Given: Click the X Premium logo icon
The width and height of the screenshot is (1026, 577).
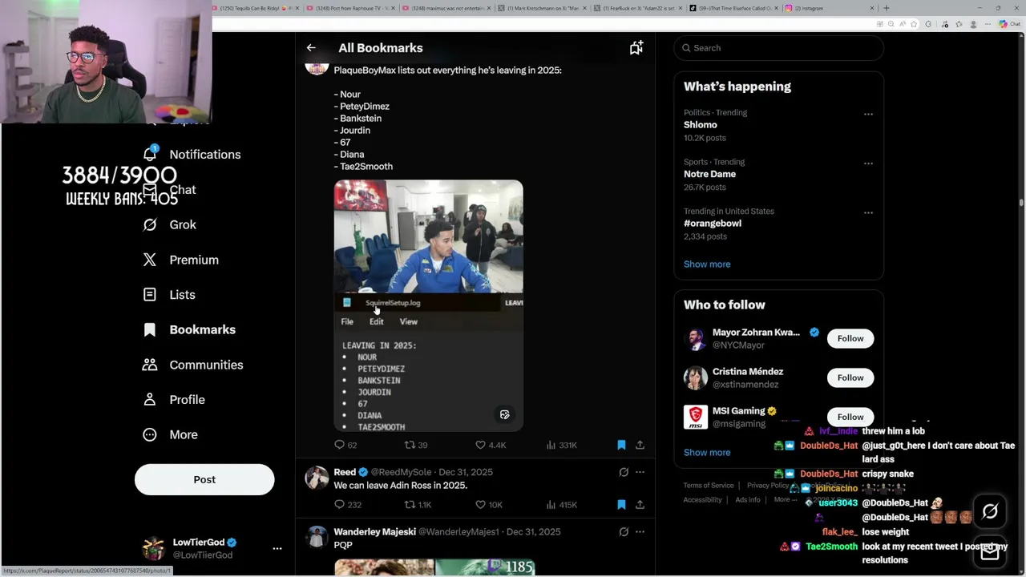Looking at the screenshot, I should pos(150,260).
